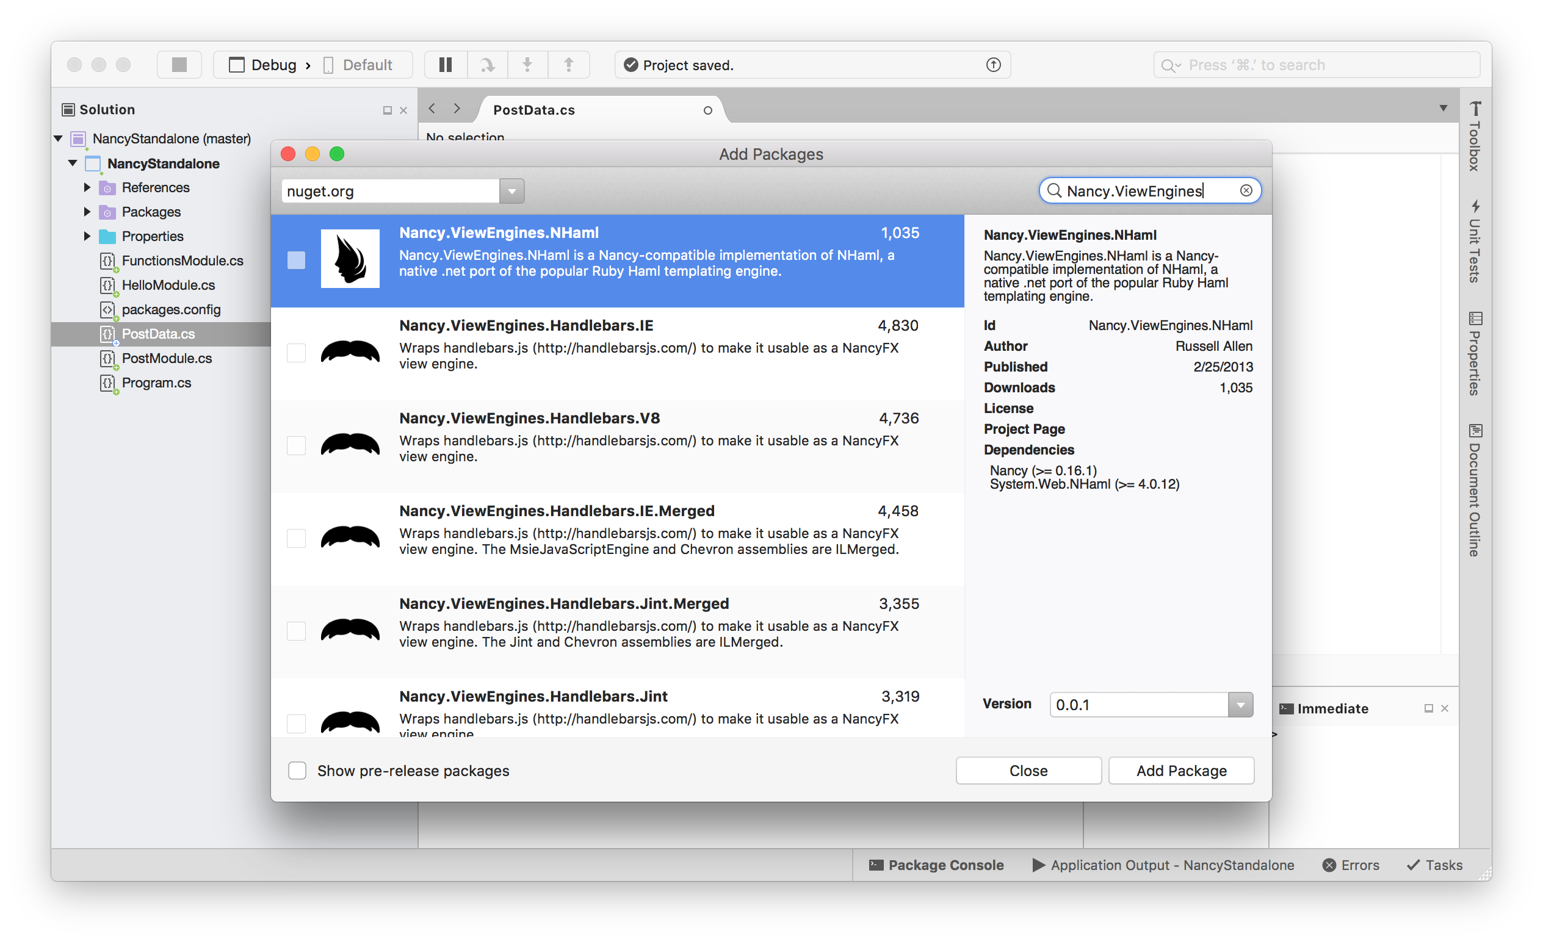Dock the Immediate pad using square icon
1543x942 pixels.
(1428, 708)
